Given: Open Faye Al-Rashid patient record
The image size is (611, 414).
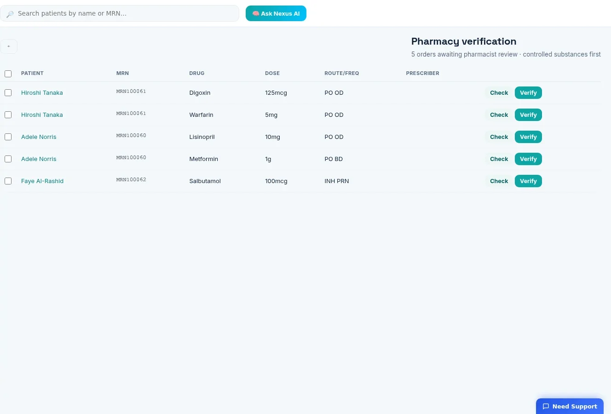Looking at the screenshot, I should (x=42, y=181).
